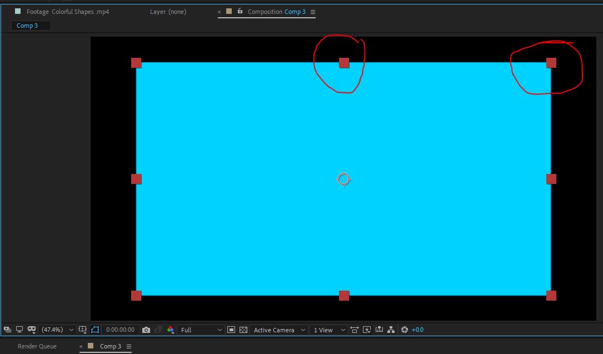Show the last snapshot
Viewport: 603px width, 354px height.
(158, 330)
